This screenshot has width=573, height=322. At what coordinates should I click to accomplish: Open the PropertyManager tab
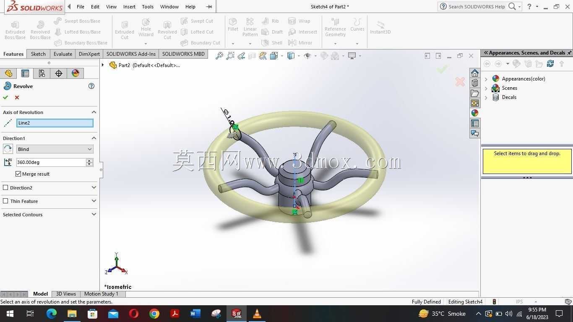(25, 73)
